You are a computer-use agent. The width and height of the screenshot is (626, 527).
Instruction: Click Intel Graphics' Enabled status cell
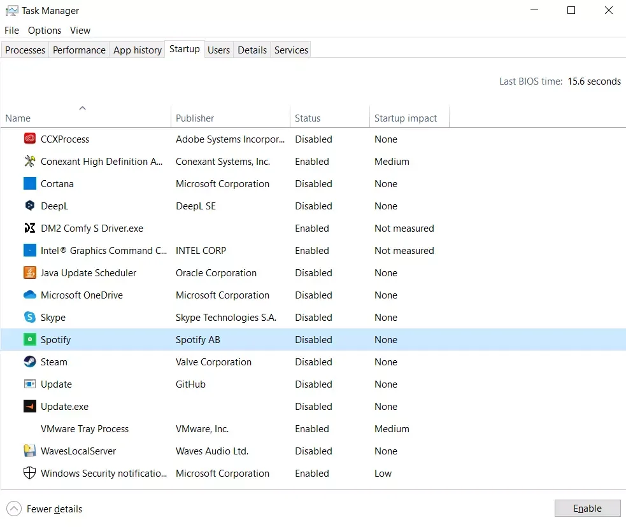click(312, 251)
